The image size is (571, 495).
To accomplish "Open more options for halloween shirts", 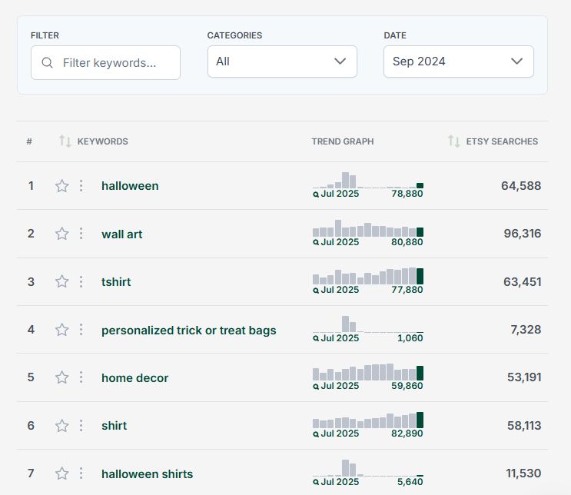I will pos(81,473).
